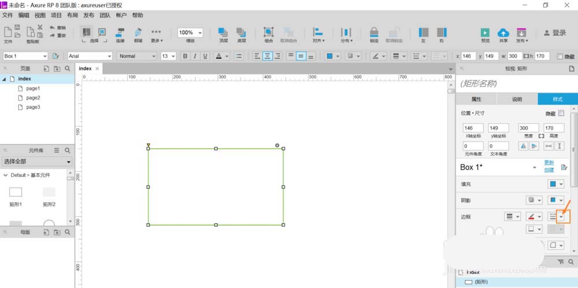Click the 共享 cloud share icon

(x=503, y=32)
